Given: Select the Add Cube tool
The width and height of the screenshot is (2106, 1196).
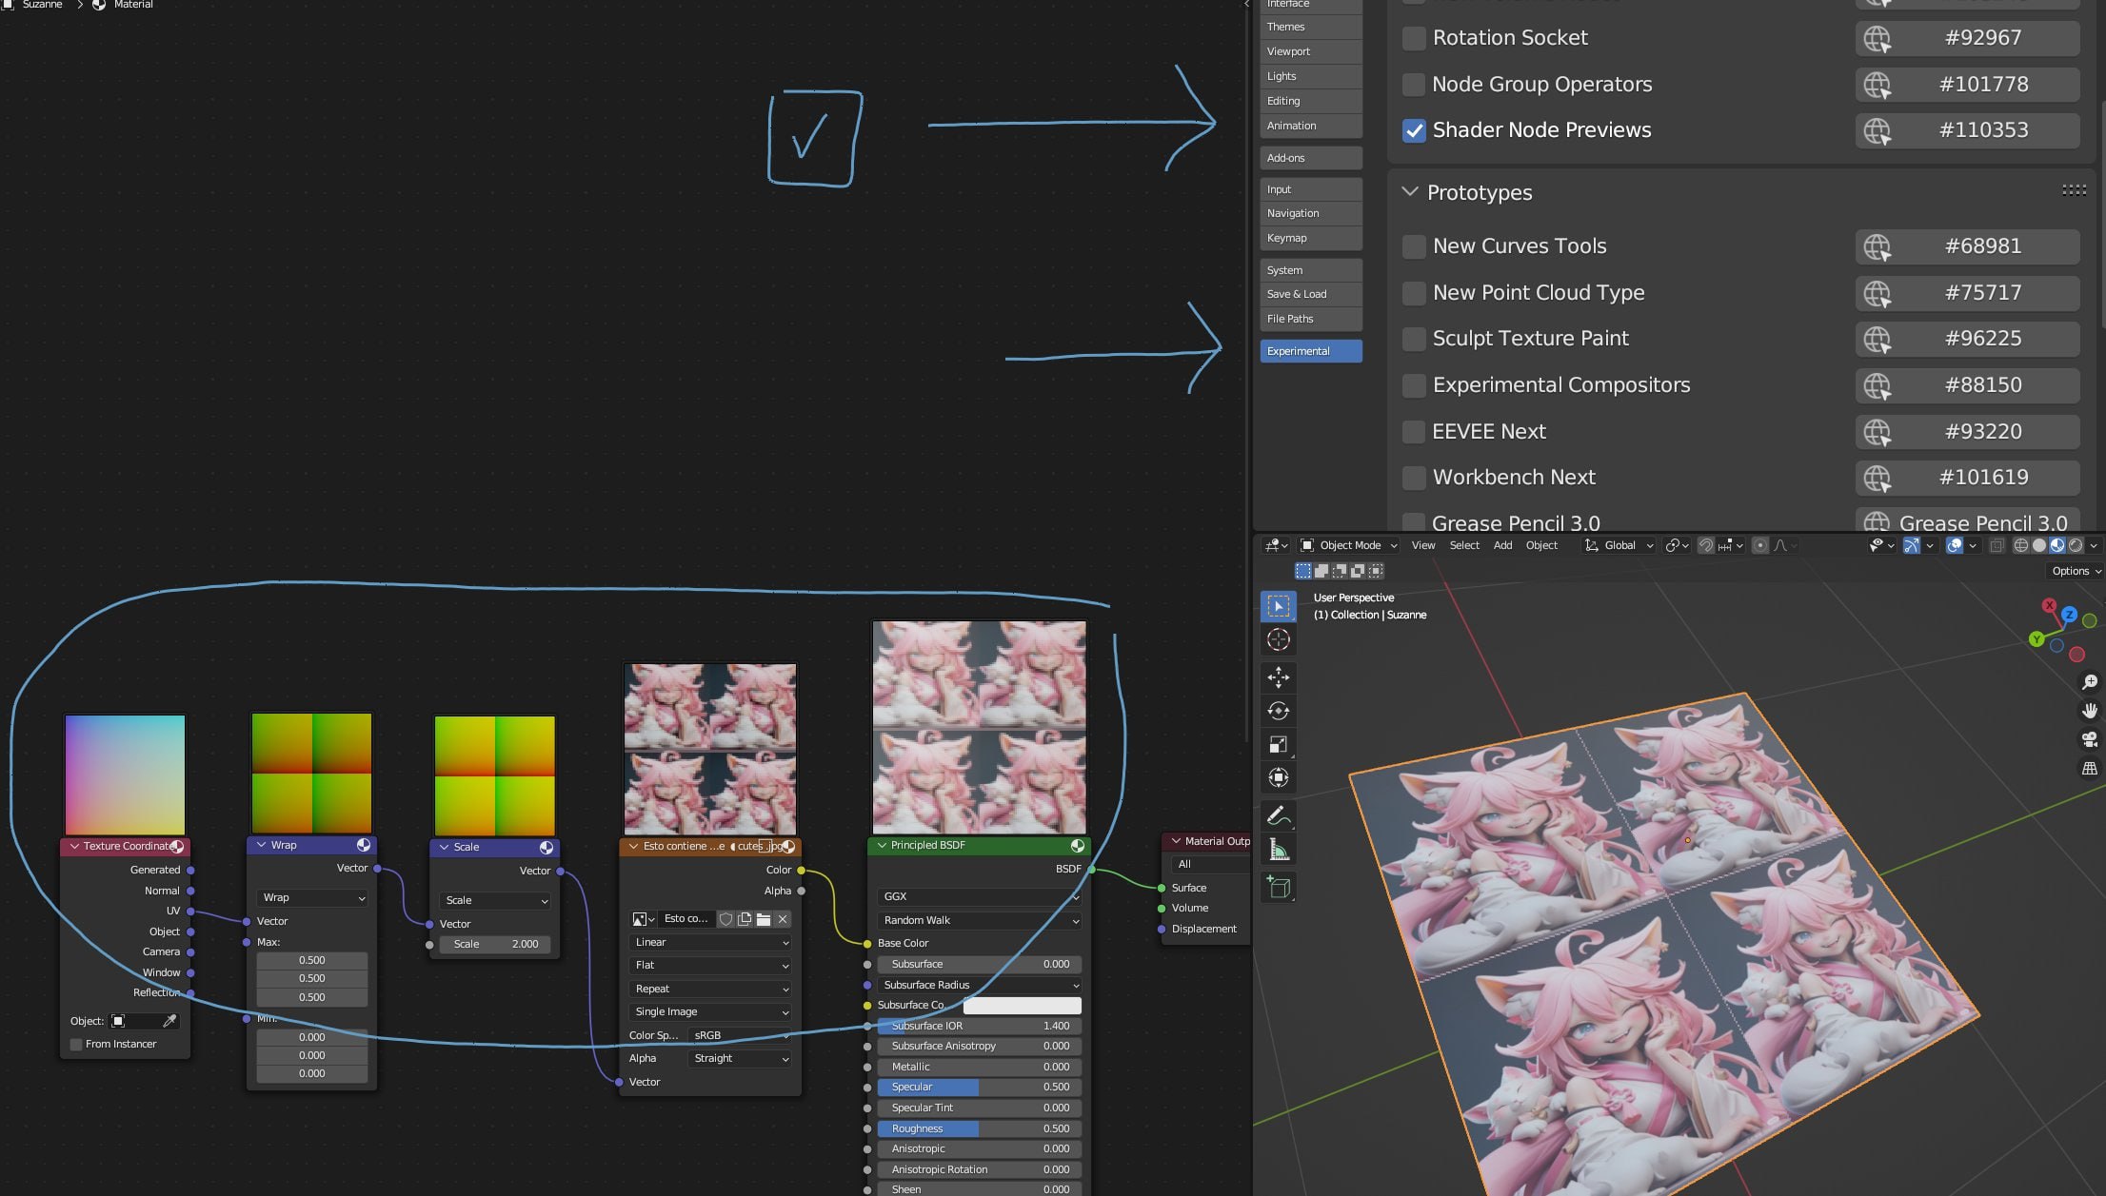Looking at the screenshot, I should [1278, 888].
